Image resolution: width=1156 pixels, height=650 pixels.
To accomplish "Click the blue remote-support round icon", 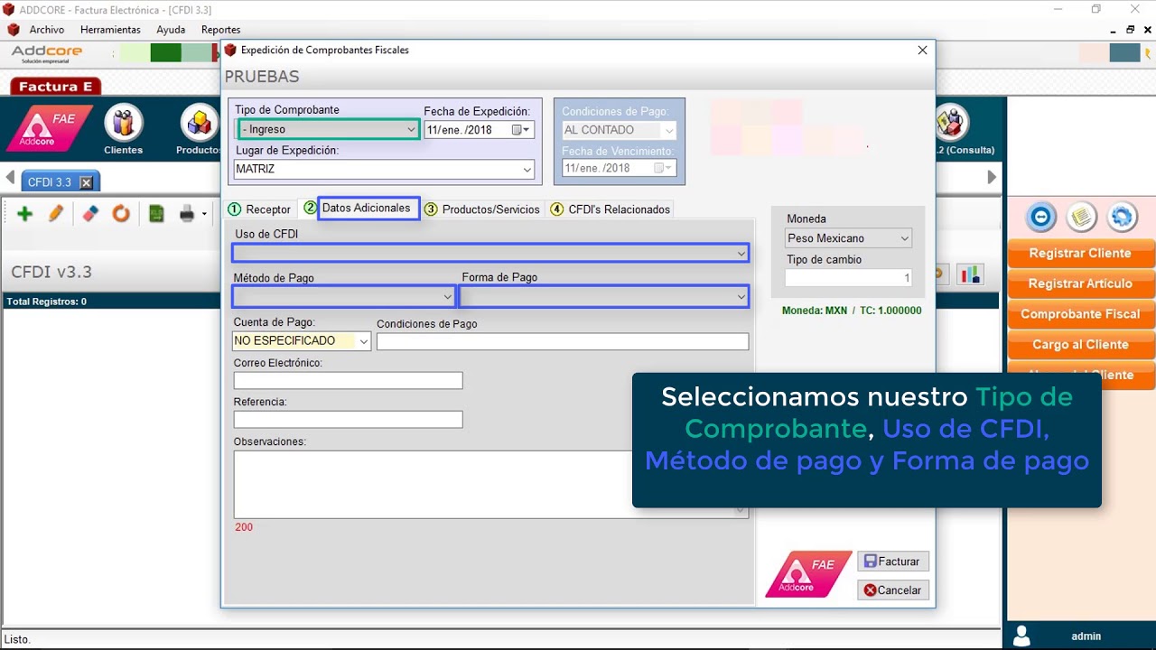I will 1041,217.
